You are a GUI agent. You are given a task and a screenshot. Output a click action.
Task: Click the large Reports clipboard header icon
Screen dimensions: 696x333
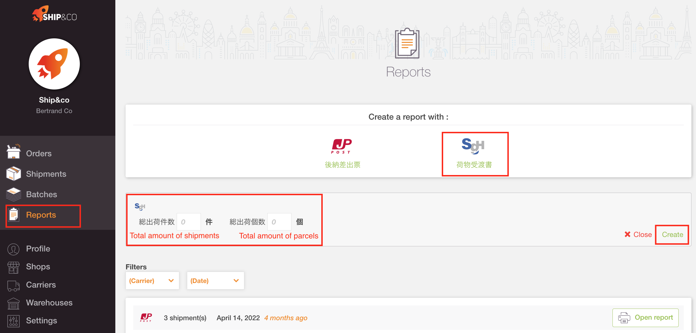[407, 43]
